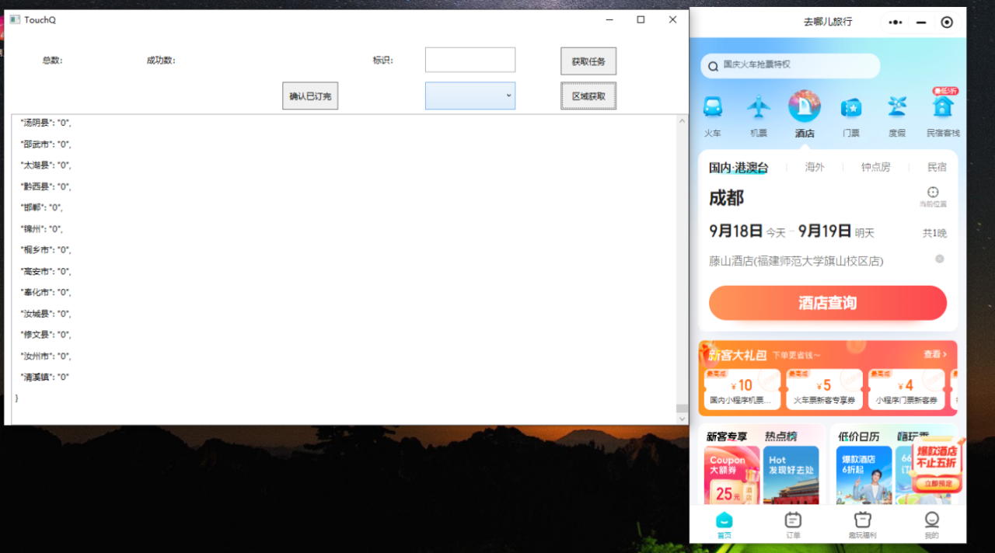
Task: Click the 热点榜 heading
Action: tap(780, 436)
